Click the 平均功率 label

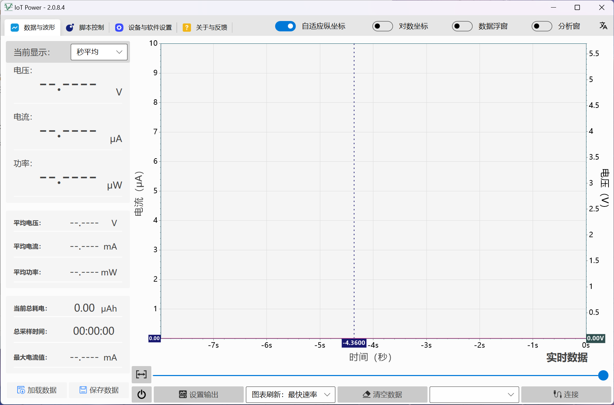coord(27,273)
